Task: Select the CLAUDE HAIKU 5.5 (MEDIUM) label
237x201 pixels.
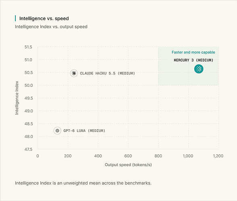Action: [107, 73]
